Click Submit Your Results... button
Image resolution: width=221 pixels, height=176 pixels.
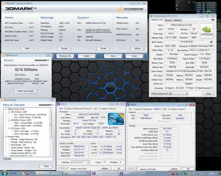click(x=26, y=91)
